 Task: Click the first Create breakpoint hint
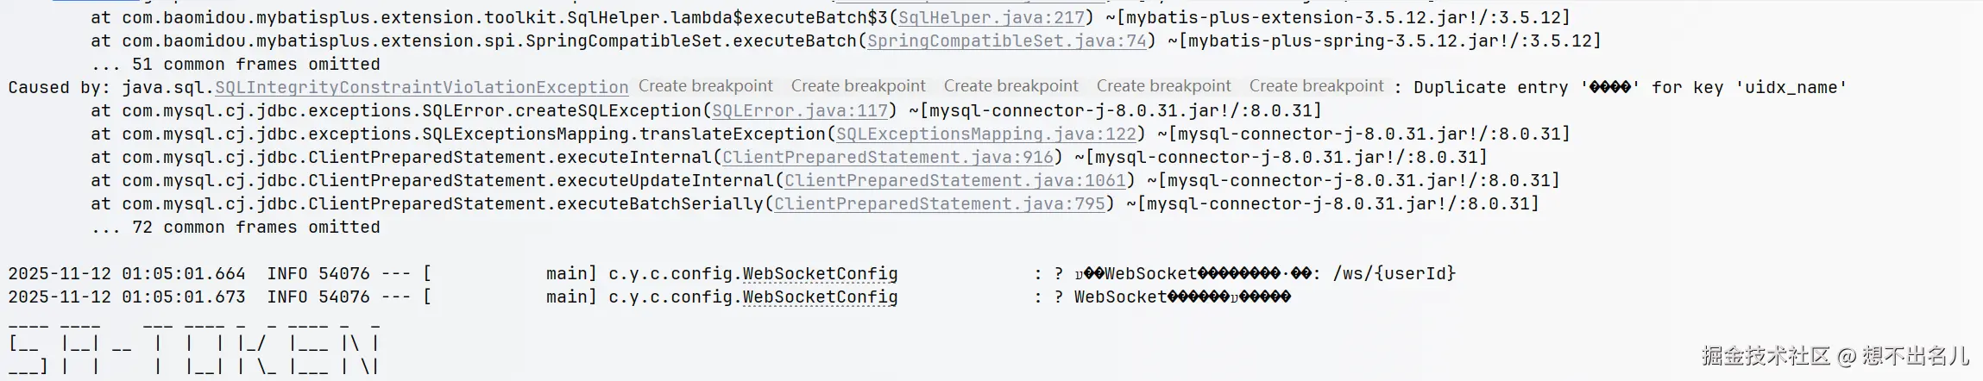(705, 86)
